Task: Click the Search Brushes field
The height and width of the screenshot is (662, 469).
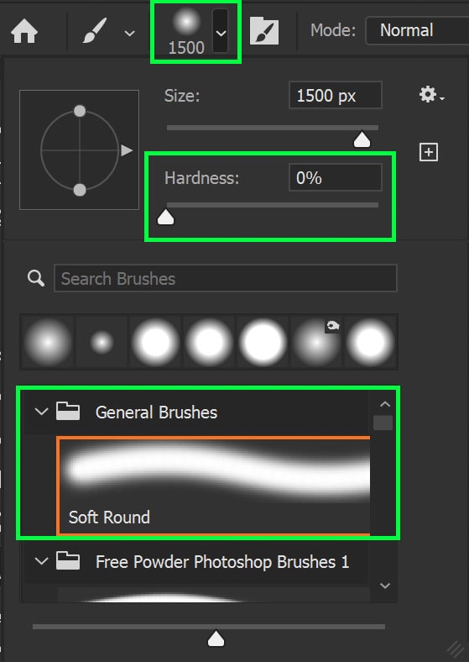Action: pos(225,279)
